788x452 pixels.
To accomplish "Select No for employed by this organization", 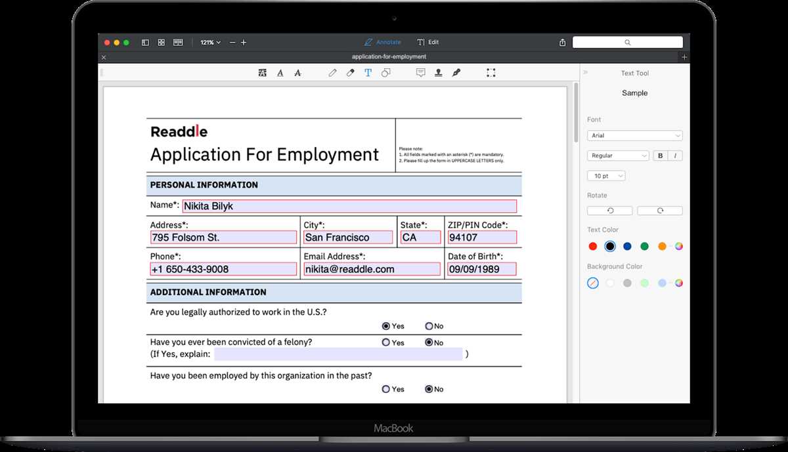I will tap(429, 389).
